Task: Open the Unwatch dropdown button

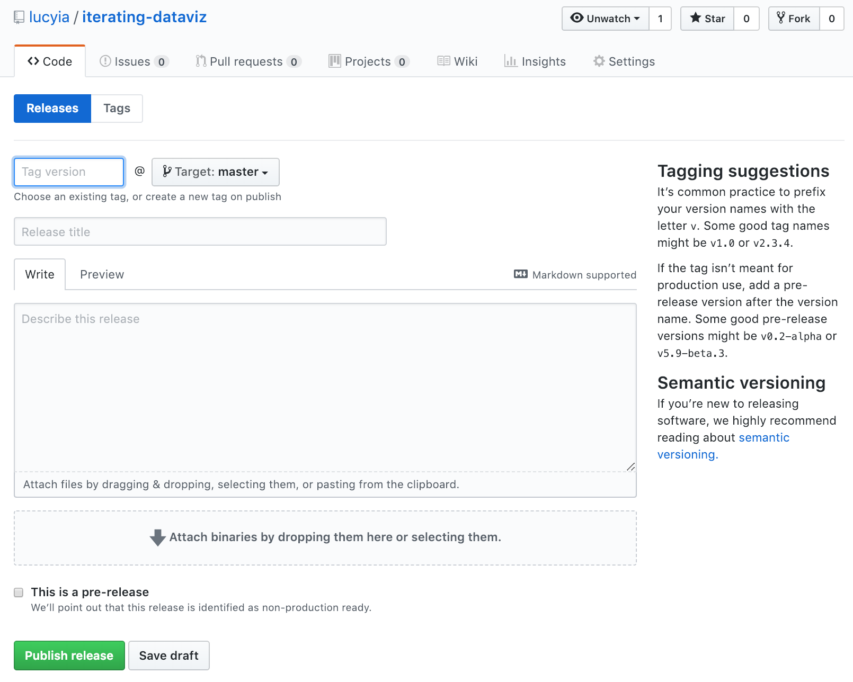Action: (x=606, y=19)
